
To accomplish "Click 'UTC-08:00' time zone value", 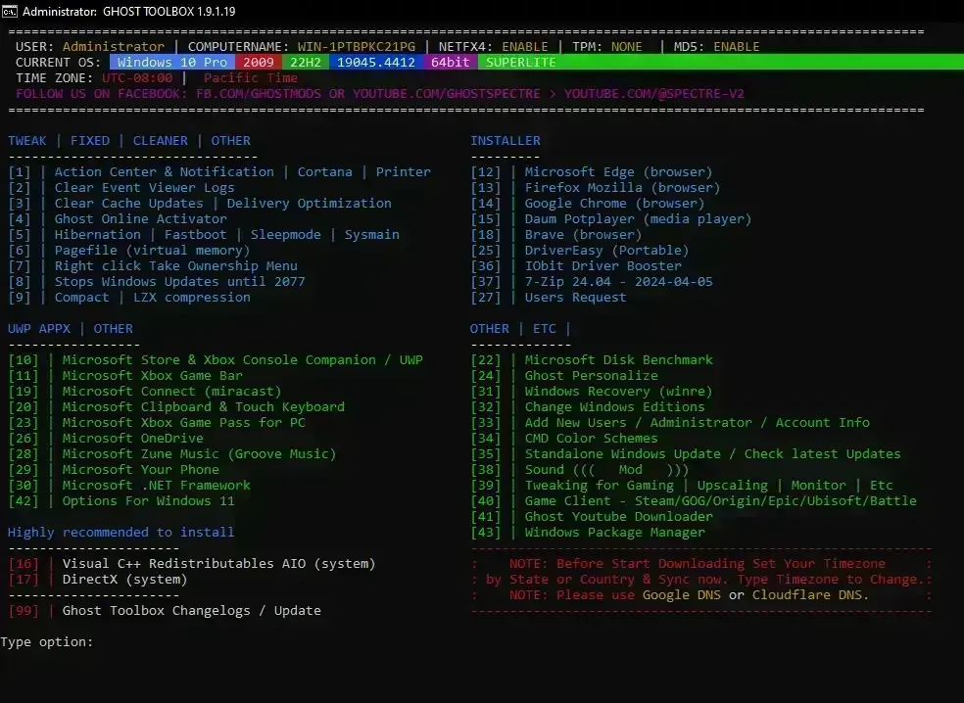I will [x=137, y=78].
